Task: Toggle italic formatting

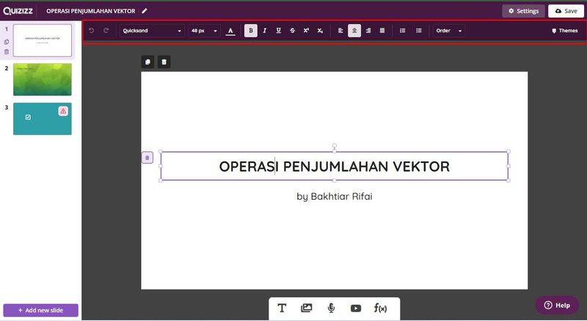Action: [x=265, y=31]
